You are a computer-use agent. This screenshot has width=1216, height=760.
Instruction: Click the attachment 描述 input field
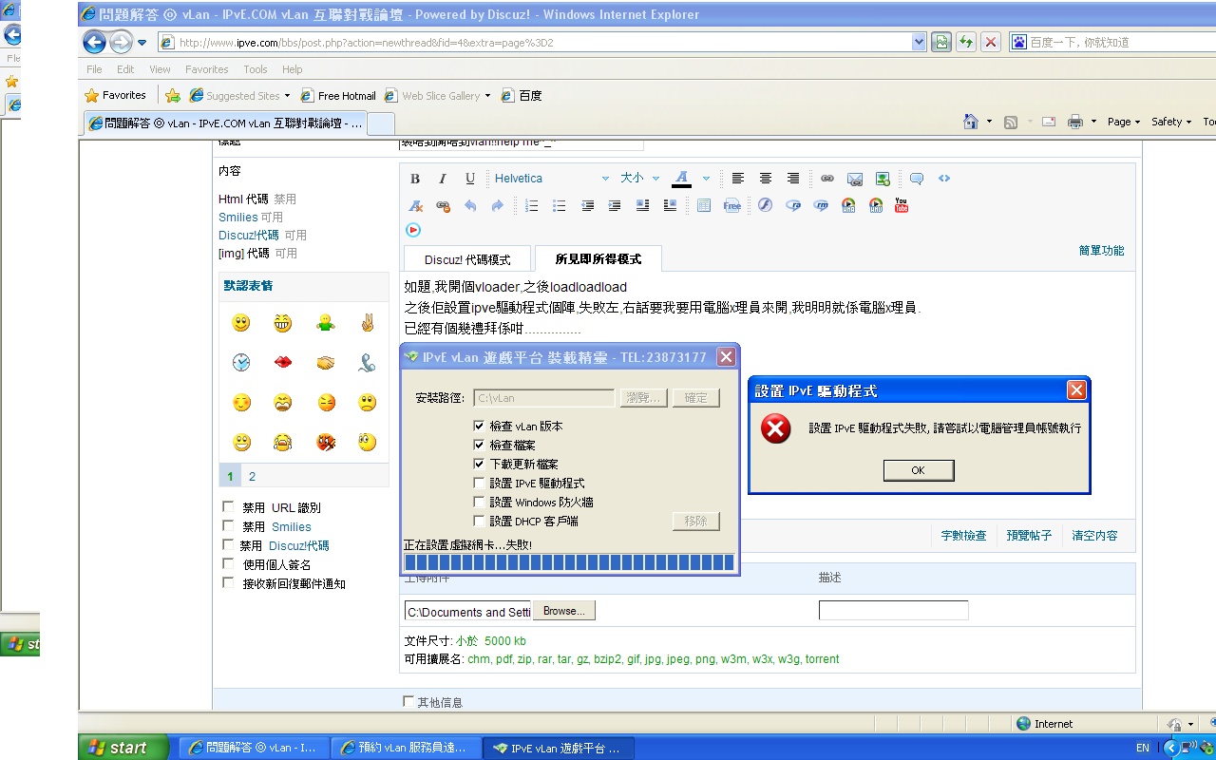click(x=894, y=611)
